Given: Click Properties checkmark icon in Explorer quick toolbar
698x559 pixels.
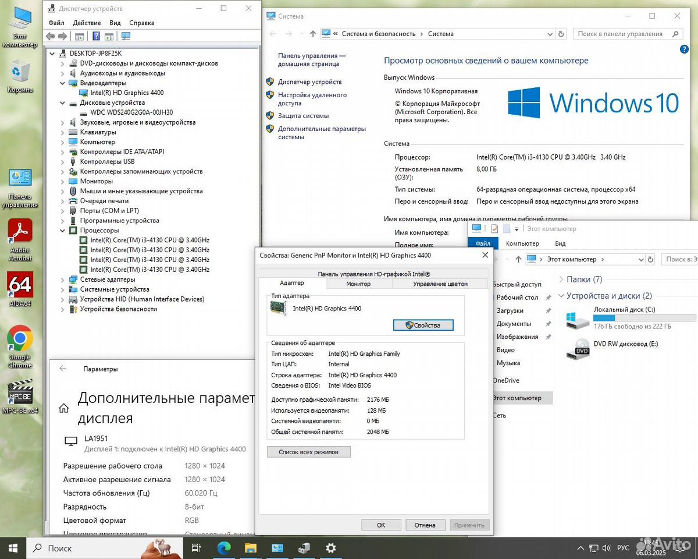Looking at the screenshot, I should 494,229.
